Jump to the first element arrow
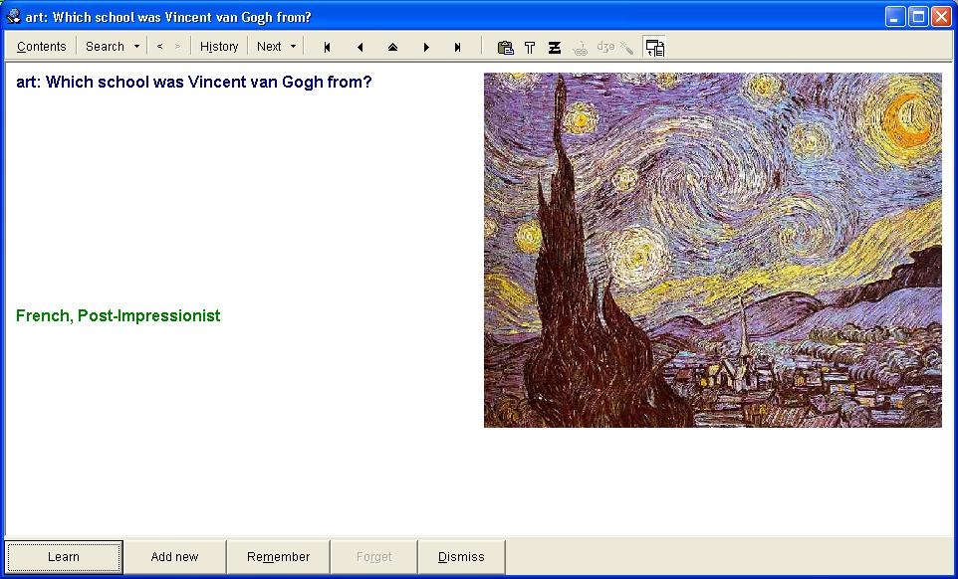The width and height of the screenshot is (958, 579). pos(327,47)
